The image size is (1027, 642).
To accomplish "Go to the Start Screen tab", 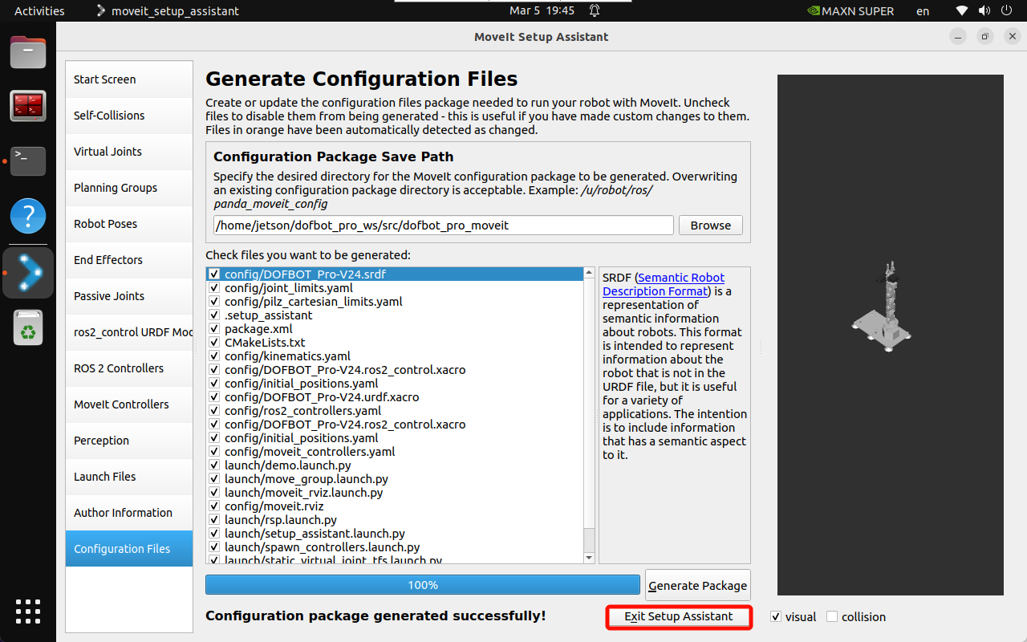I will coord(129,79).
